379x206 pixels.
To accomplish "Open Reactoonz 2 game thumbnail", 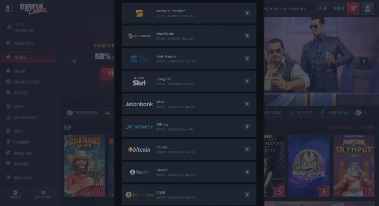I will [309, 166].
